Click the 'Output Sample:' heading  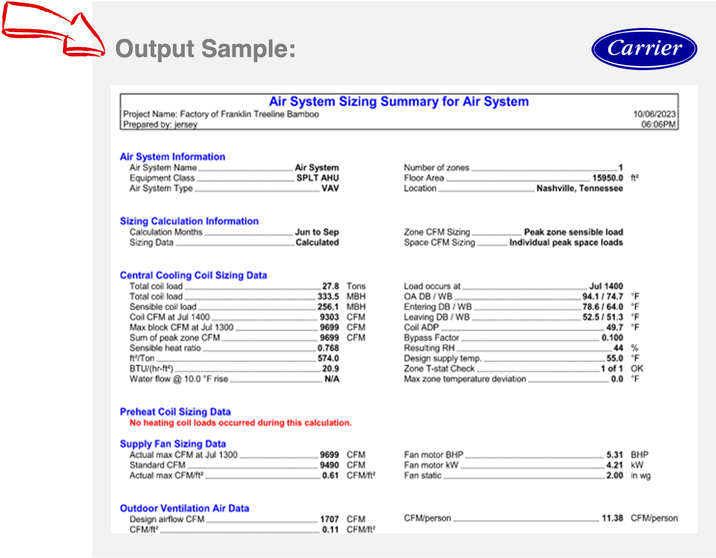click(205, 49)
